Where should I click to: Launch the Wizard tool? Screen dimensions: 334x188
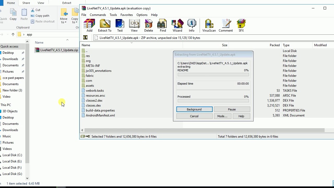click(177, 25)
